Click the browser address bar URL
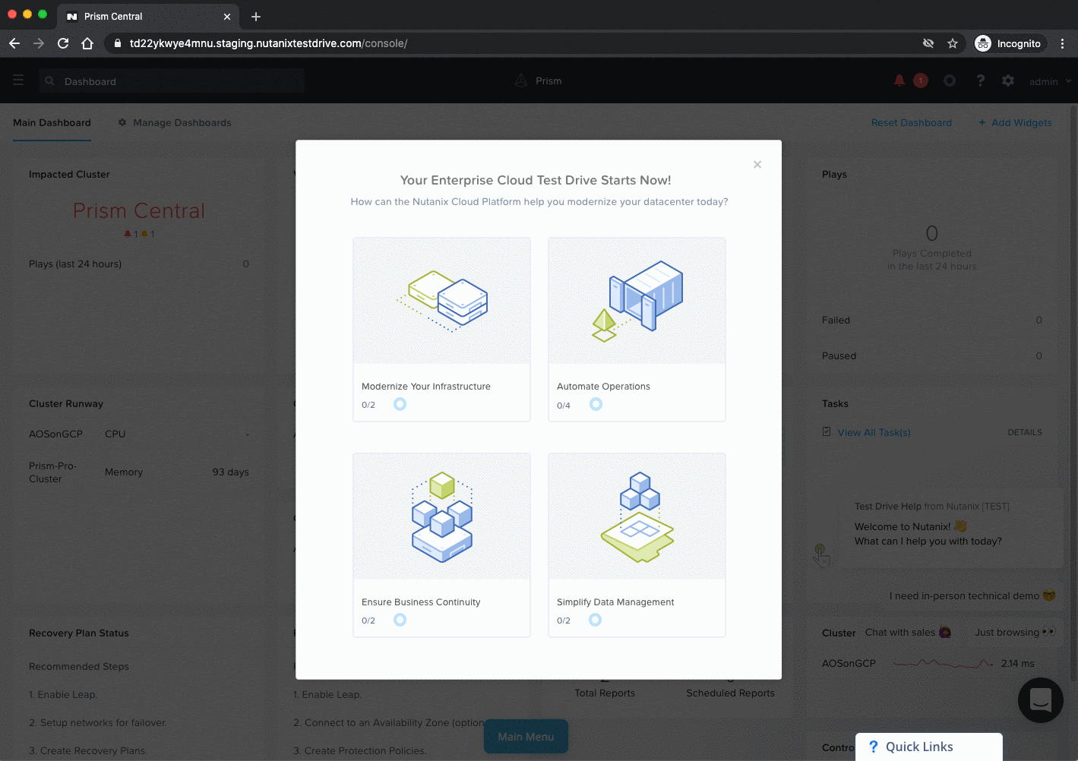Viewport: 1078px width, 761px height. click(268, 43)
